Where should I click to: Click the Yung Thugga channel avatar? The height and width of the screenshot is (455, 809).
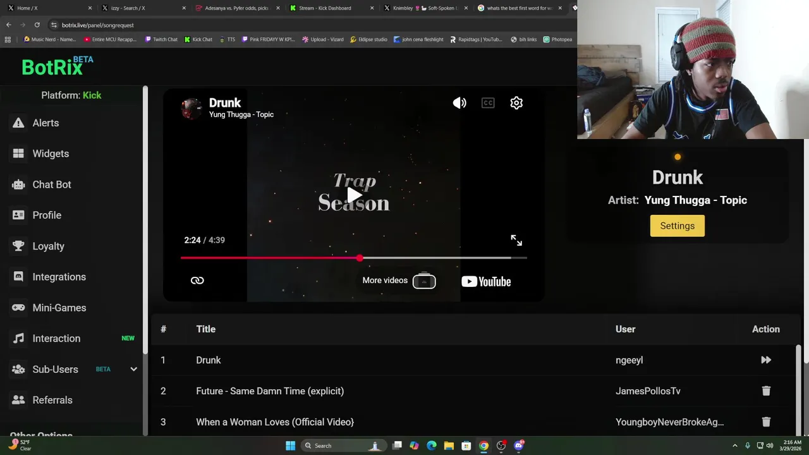click(x=192, y=108)
